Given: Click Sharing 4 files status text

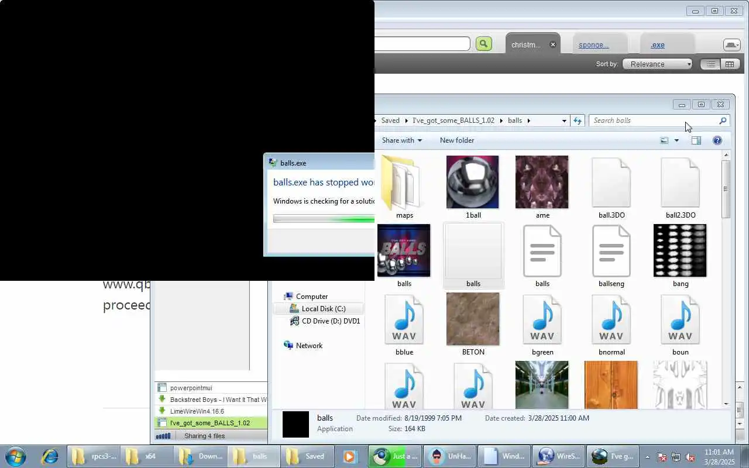Looking at the screenshot, I should (x=205, y=436).
